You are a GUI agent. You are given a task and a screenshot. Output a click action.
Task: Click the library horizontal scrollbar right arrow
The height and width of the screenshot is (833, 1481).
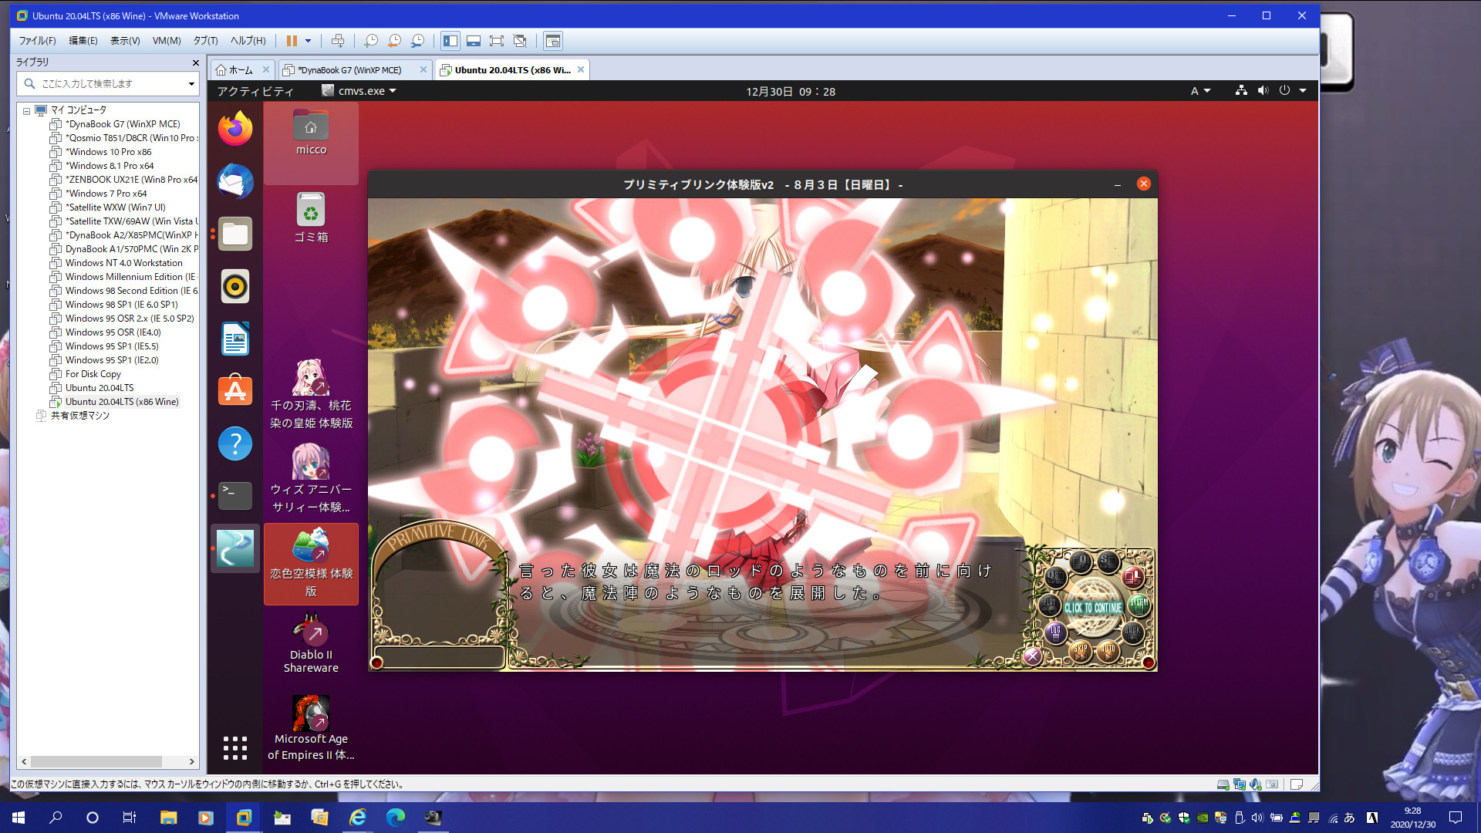coord(191,761)
